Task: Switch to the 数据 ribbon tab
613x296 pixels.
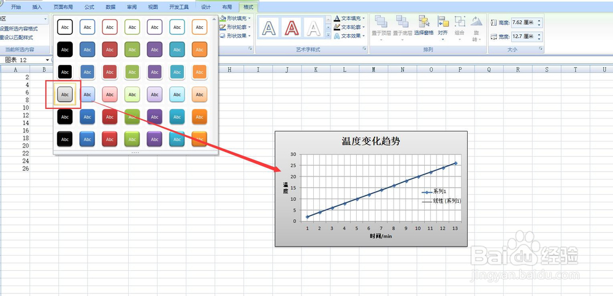Action: pyautogui.click(x=110, y=7)
